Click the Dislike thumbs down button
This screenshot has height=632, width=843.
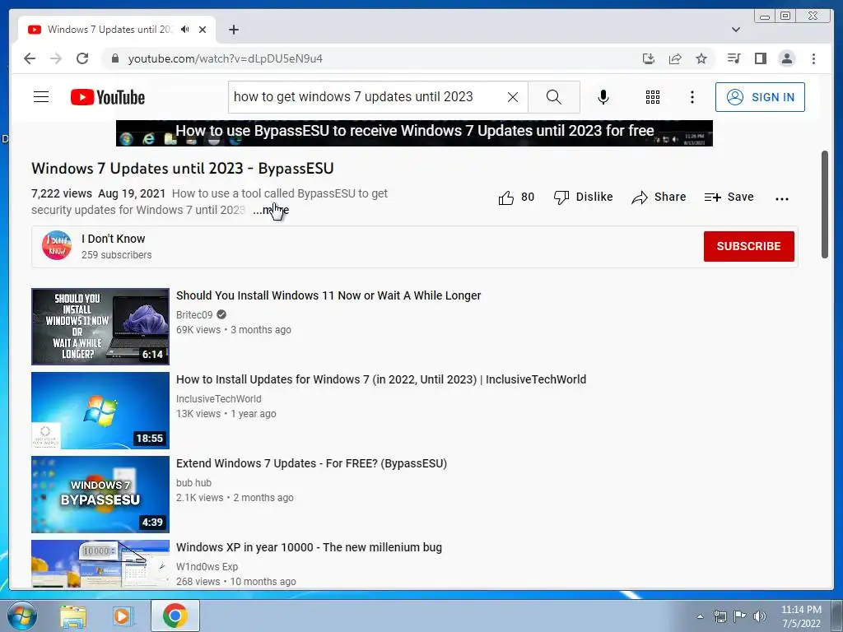[584, 197]
